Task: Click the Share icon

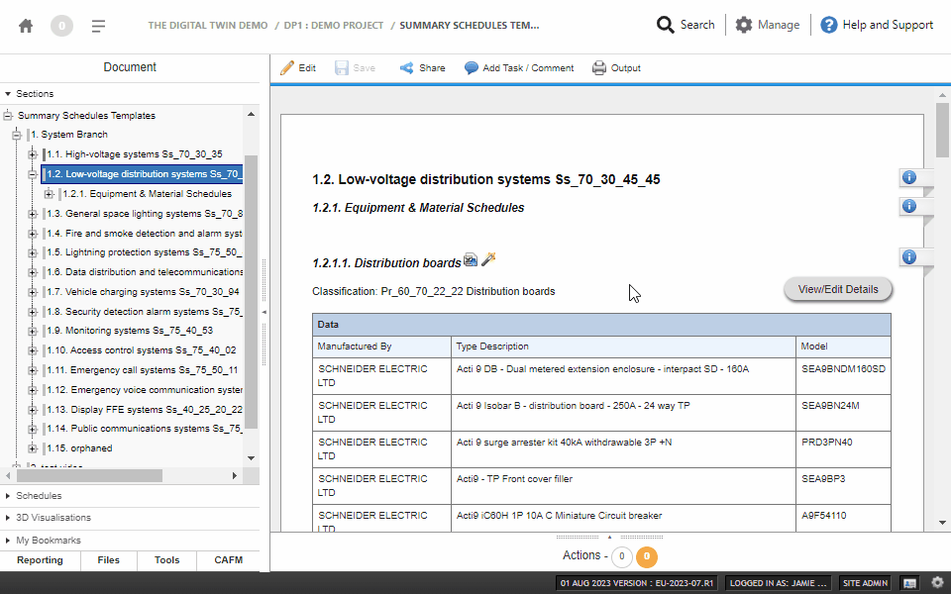Action: pyautogui.click(x=409, y=68)
